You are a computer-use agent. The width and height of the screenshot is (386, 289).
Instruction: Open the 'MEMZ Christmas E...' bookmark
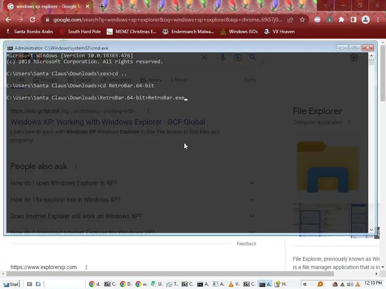[x=132, y=32]
